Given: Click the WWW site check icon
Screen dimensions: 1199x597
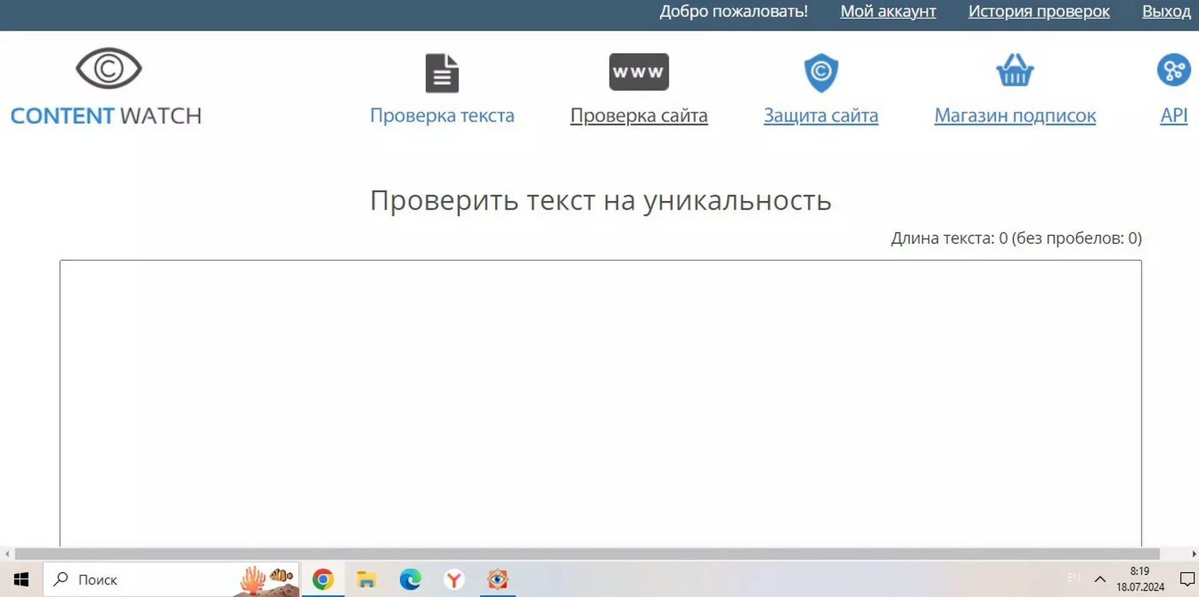Looking at the screenshot, I should [x=638, y=72].
